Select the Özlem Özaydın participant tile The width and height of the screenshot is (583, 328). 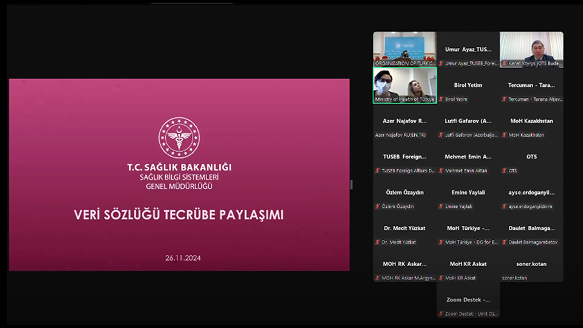[x=404, y=198]
